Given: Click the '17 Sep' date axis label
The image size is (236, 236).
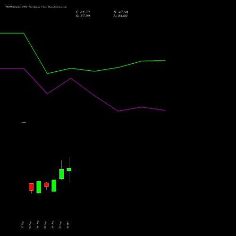Looking at the screenshot, I should pyautogui.click(x=23, y=225).
